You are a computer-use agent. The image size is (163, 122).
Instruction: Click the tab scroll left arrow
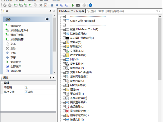157,11
